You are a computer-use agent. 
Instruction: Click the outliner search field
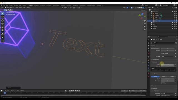tap(162, 7)
